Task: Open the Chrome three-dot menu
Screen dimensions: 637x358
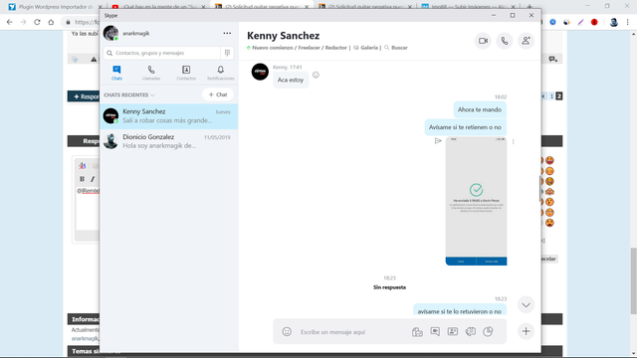Action: tap(628, 22)
